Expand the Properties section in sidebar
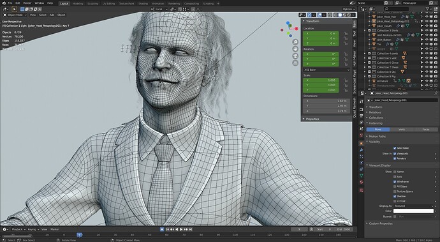Image resolution: width=440 pixels, height=242 pixels. [x=312, y=119]
